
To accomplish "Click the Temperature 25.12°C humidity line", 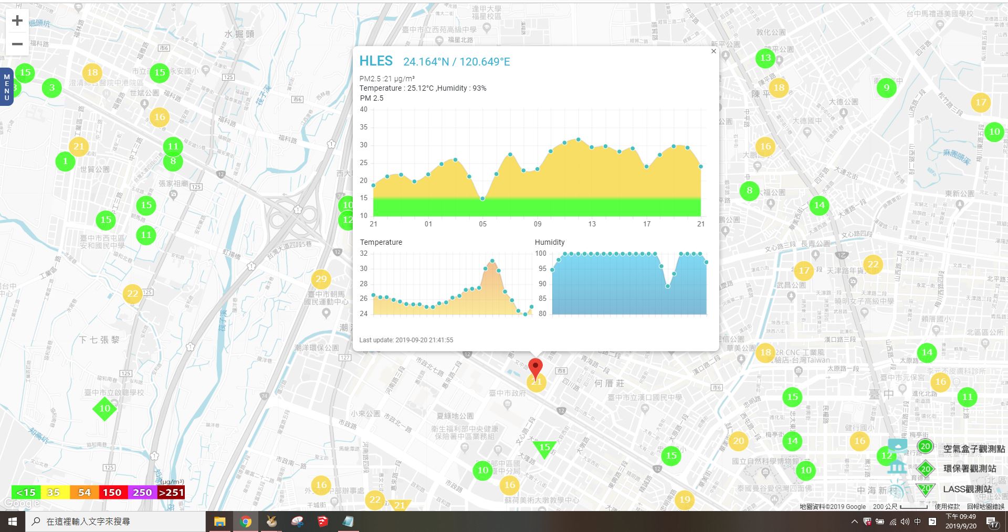I will [423, 88].
